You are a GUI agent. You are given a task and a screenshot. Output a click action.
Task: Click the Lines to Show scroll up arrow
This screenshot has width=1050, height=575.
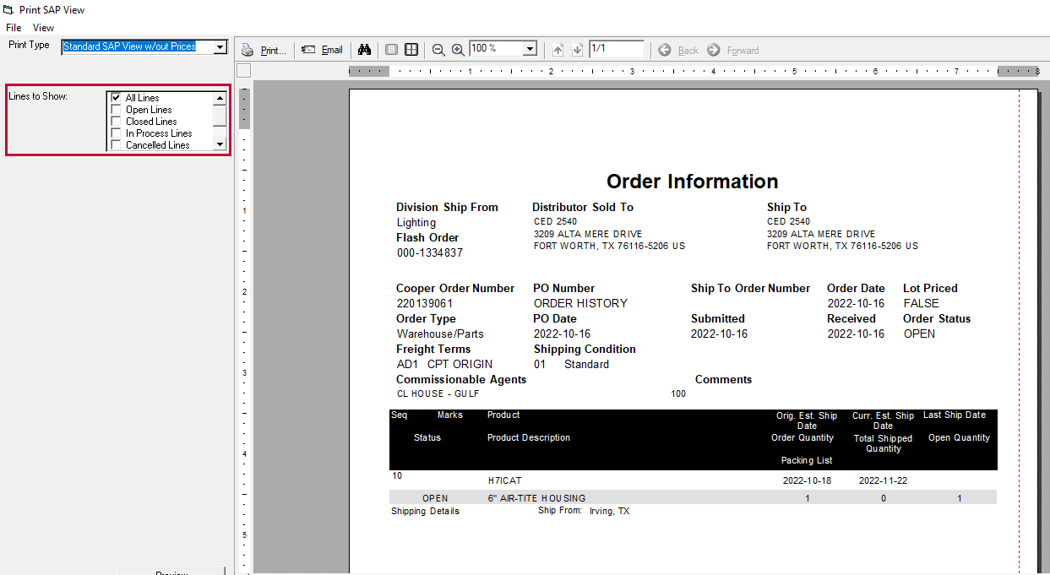(220, 98)
